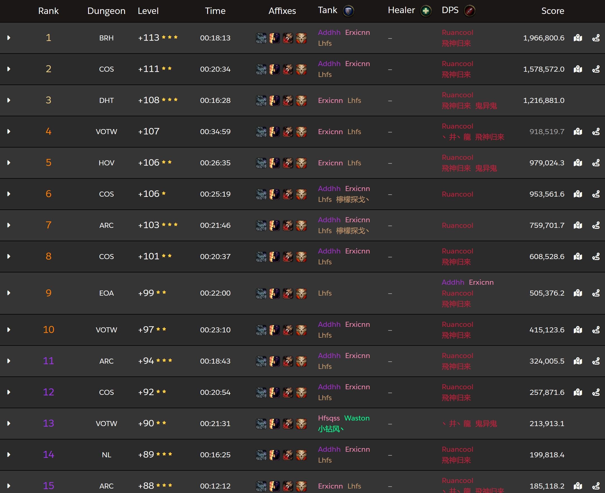Screen dimensions: 605x493
Task: Expand the rank 4 VOTW row details
Action: coord(9,132)
